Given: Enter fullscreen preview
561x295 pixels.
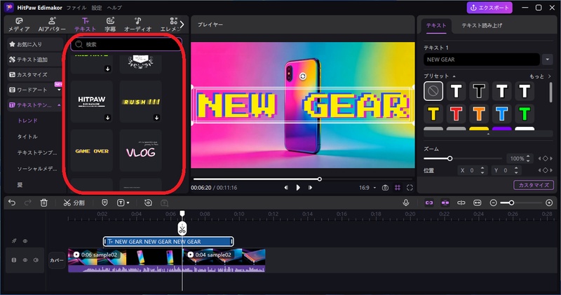Looking at the screenshot, I should (x=410, y=187).
